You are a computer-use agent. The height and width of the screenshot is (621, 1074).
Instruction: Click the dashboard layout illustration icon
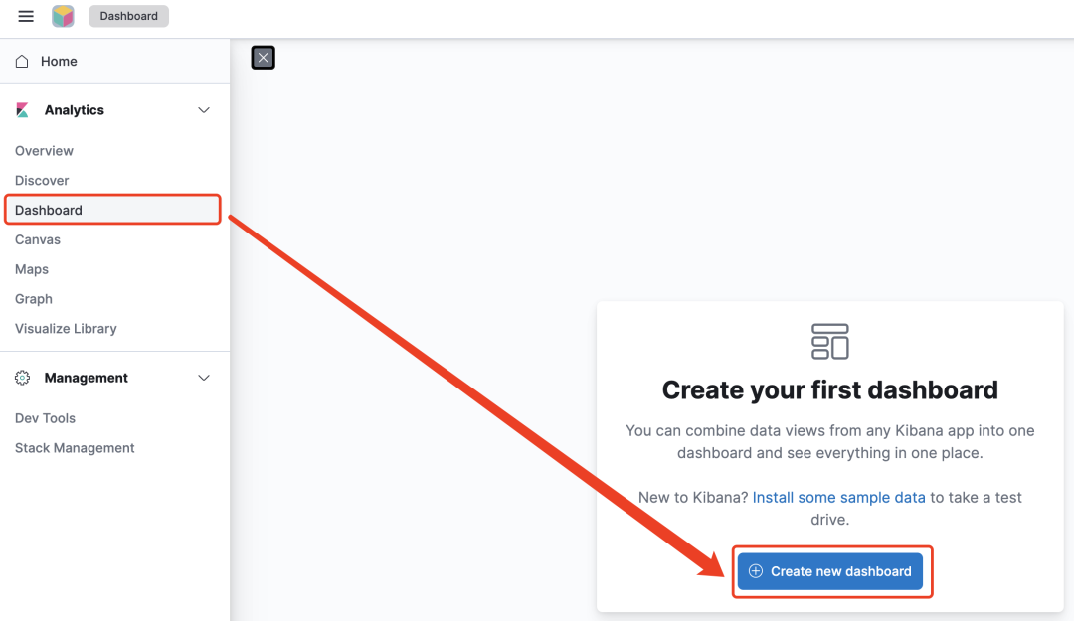pos(829,341)
